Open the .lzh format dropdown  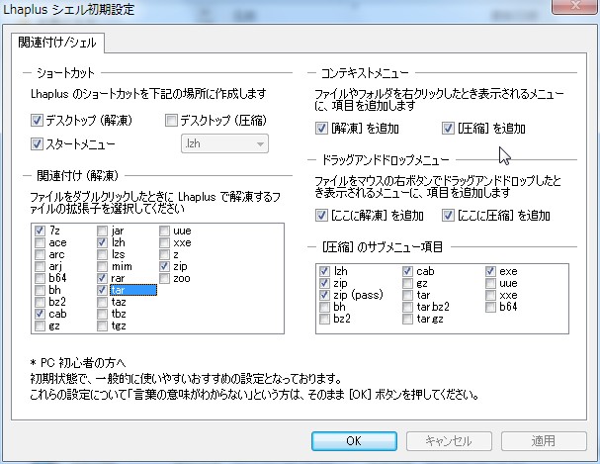click(x=224, y=143)
